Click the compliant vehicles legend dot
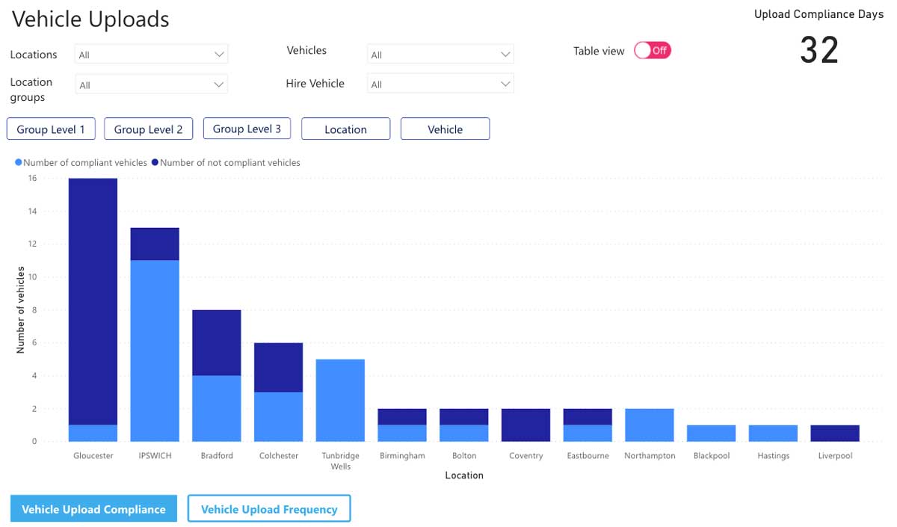This screenshot has width=897, height=527. (x=19, y=162)
